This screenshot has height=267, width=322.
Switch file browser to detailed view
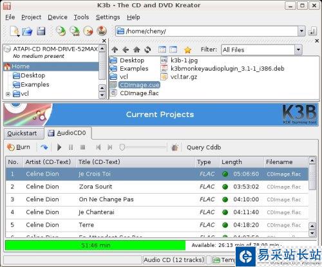click(x=173, y=50)
